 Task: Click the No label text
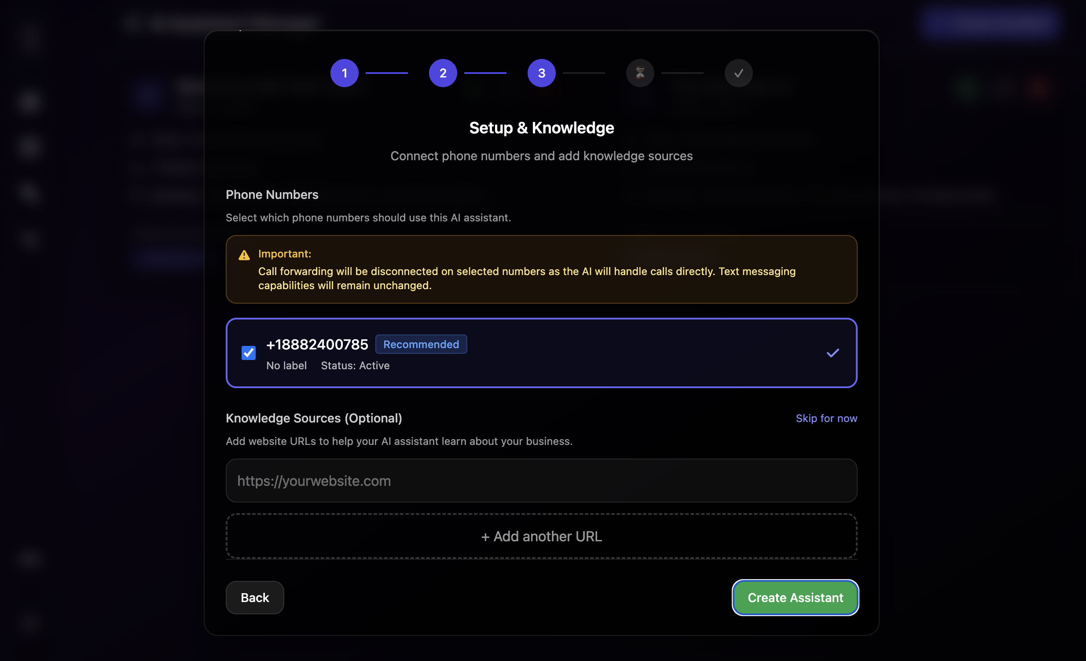tap(286, 366)
